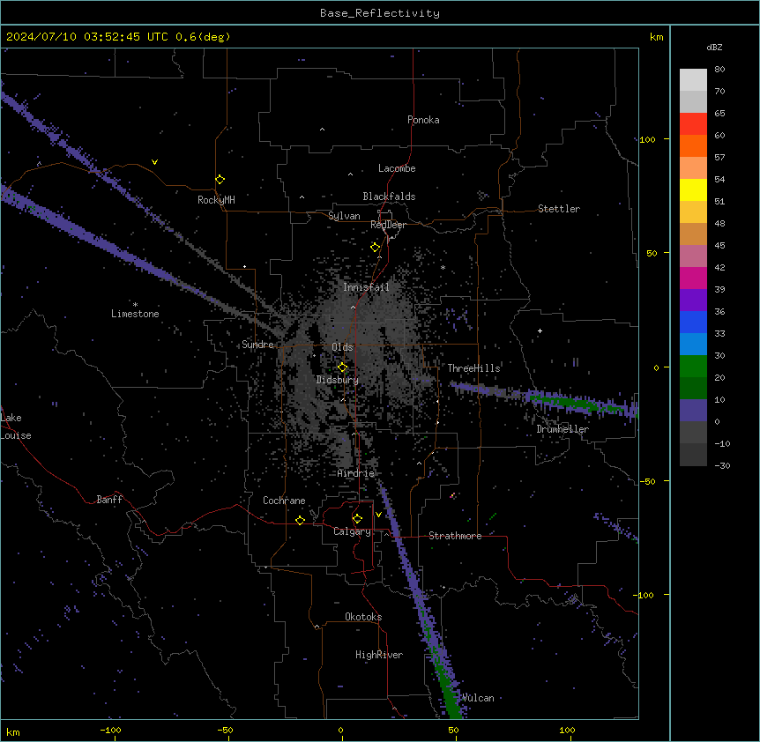Viewport: 760px width, 742px height.
Task: Select the Didsbury label
Action: 338,380
